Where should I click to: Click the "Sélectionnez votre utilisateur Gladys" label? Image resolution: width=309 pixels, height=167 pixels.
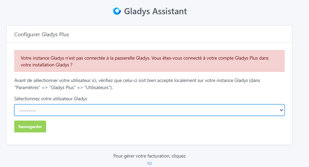point(51,99)
